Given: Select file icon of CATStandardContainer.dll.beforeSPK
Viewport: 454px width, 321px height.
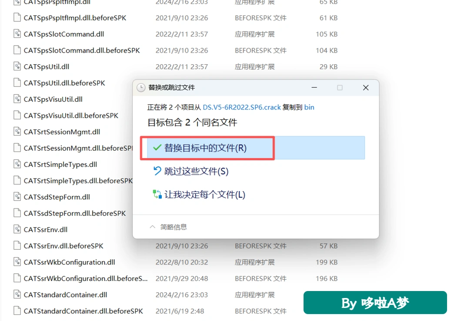Looking at the screenshot, I should click(17, 311).
